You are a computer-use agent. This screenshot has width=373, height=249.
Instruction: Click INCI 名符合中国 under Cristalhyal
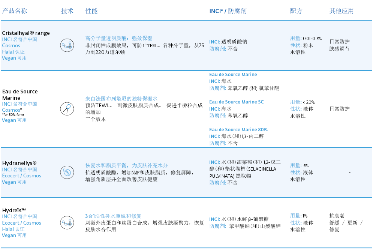(19, 39)
